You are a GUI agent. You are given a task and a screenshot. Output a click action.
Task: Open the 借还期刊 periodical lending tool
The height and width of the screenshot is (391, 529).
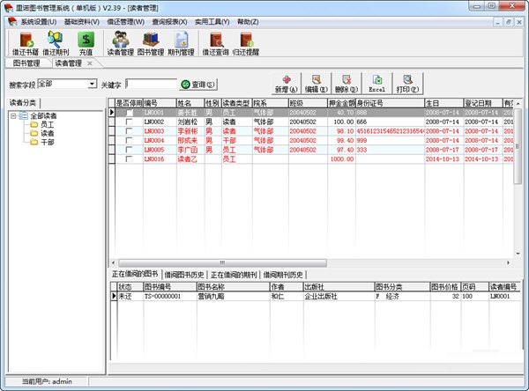(x=54, y=42)
